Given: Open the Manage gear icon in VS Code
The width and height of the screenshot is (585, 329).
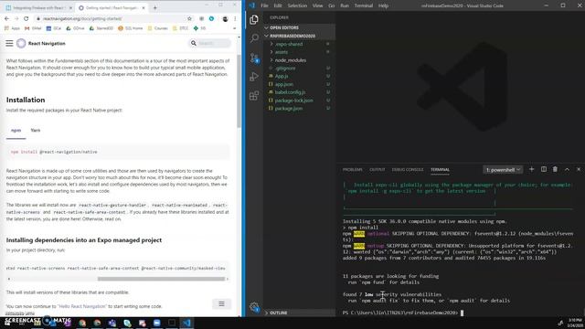Looking at the screenshot, I should (254, 307).
